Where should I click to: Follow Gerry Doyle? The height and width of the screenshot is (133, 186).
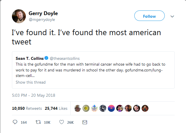coord(149,16)
